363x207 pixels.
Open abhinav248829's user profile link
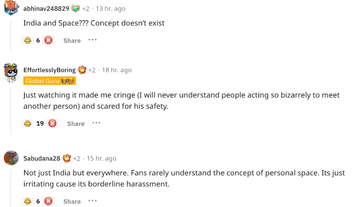[46, 8]
